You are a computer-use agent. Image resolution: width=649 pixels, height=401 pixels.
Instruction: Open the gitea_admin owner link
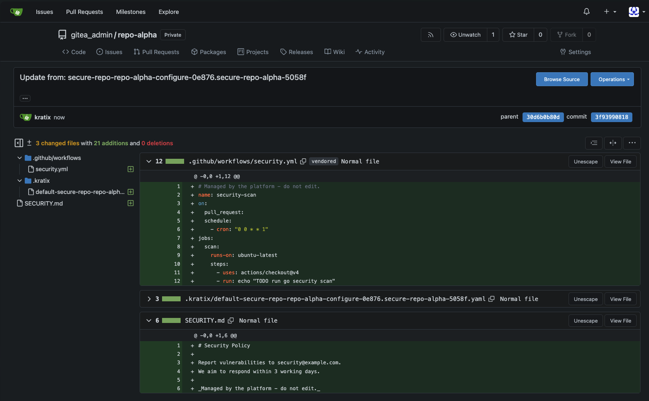click(x=92, y=35)
